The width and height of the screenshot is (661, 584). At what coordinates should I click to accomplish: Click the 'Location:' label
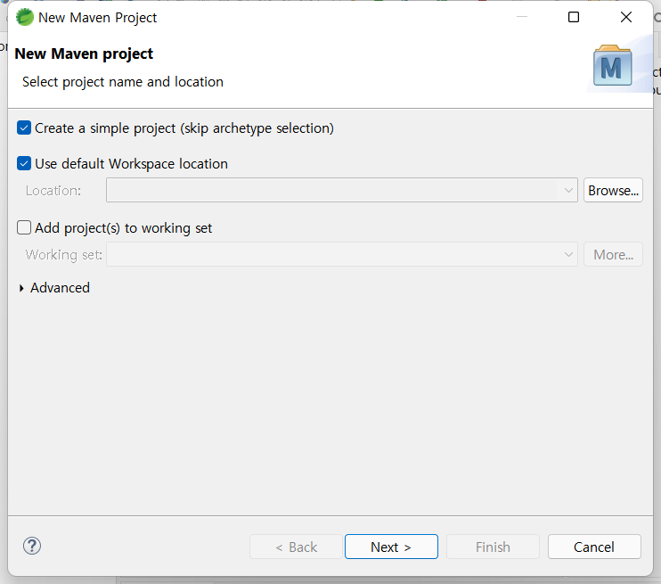[53, 191]
